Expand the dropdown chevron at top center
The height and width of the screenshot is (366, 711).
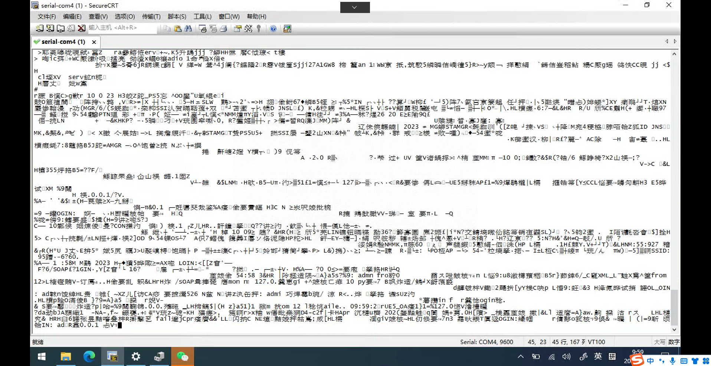pos(355,7)
